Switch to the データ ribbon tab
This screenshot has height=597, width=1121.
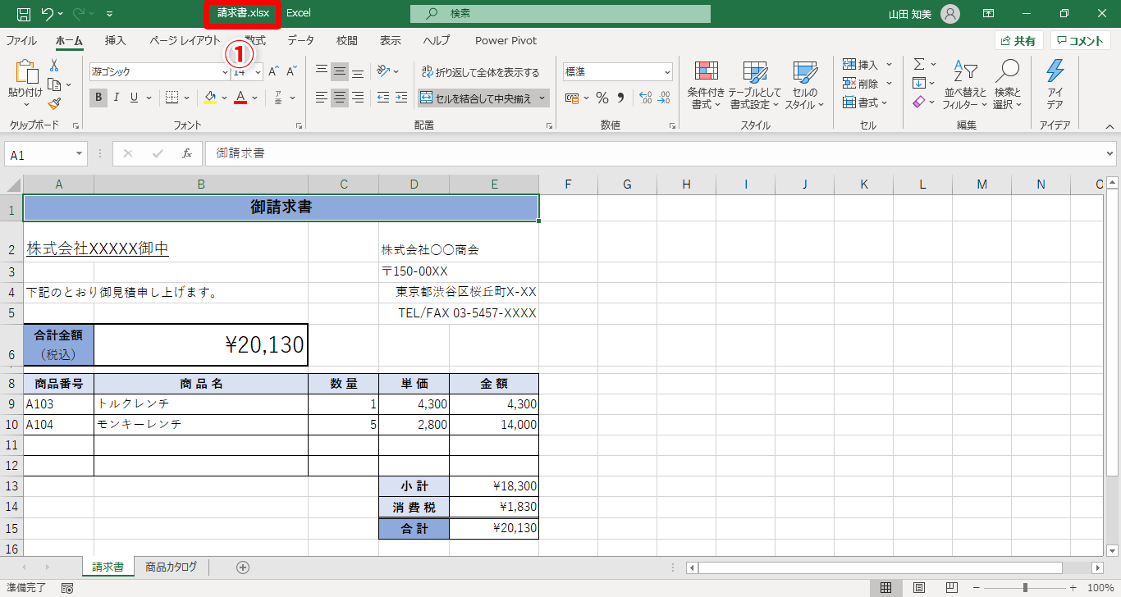(300, 40)
